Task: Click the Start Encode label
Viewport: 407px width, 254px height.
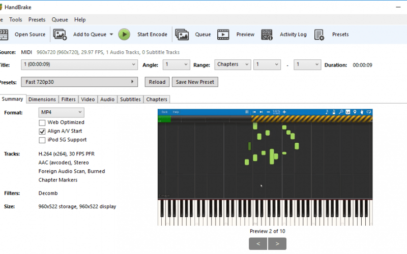Action: click(x=152, y=35)
